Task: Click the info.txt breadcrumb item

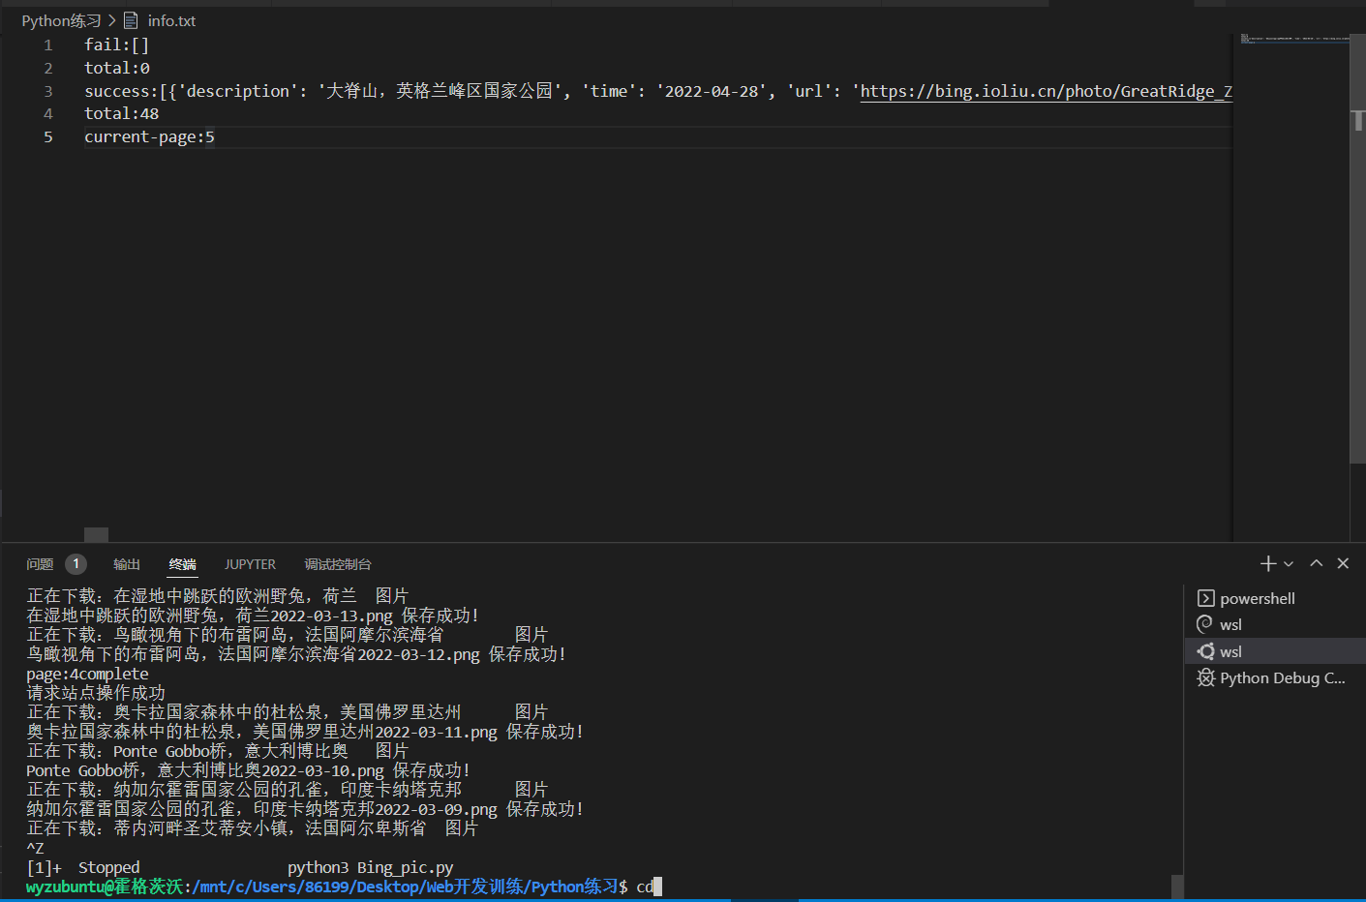Action: pyautogui.click(x=171, y=20)
